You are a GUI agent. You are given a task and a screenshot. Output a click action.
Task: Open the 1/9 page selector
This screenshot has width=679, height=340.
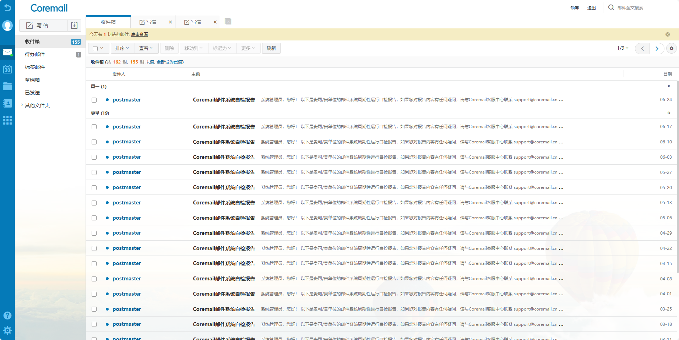click(x=623, y=48)
